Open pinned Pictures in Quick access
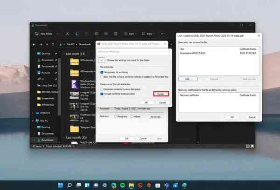The height and width of the screenshot is (190, 280). (x=46, y=73)
